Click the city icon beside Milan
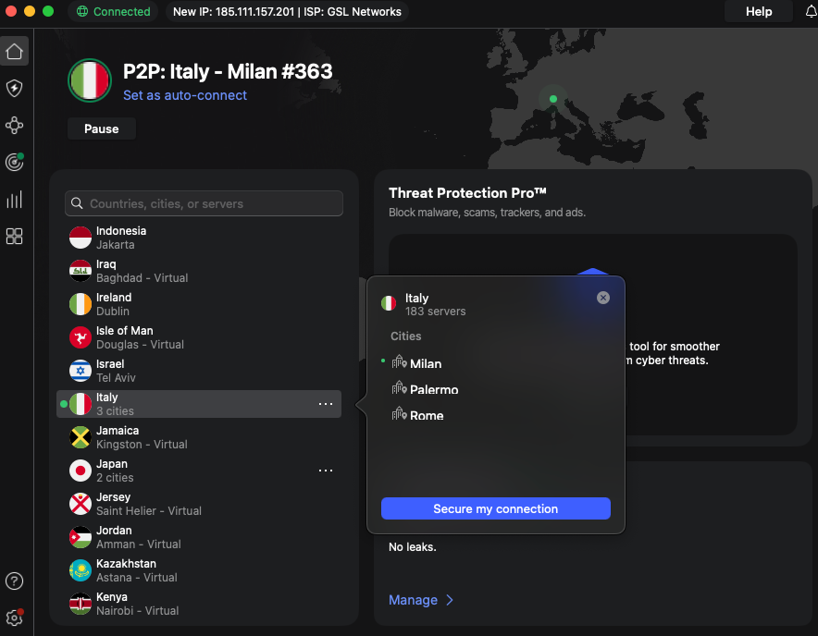 click(x=399, y=361)
